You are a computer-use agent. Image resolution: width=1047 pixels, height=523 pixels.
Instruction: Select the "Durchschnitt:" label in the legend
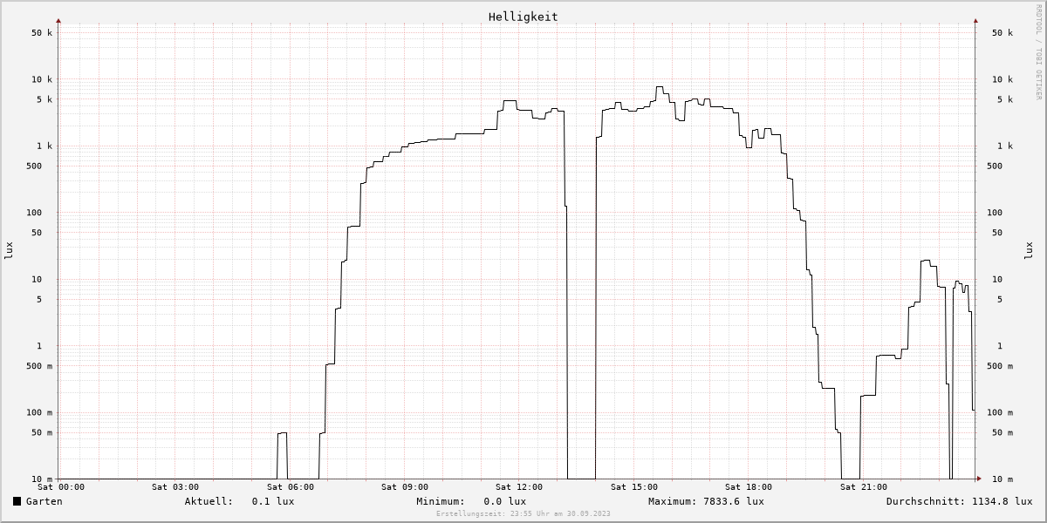point(926,501)
